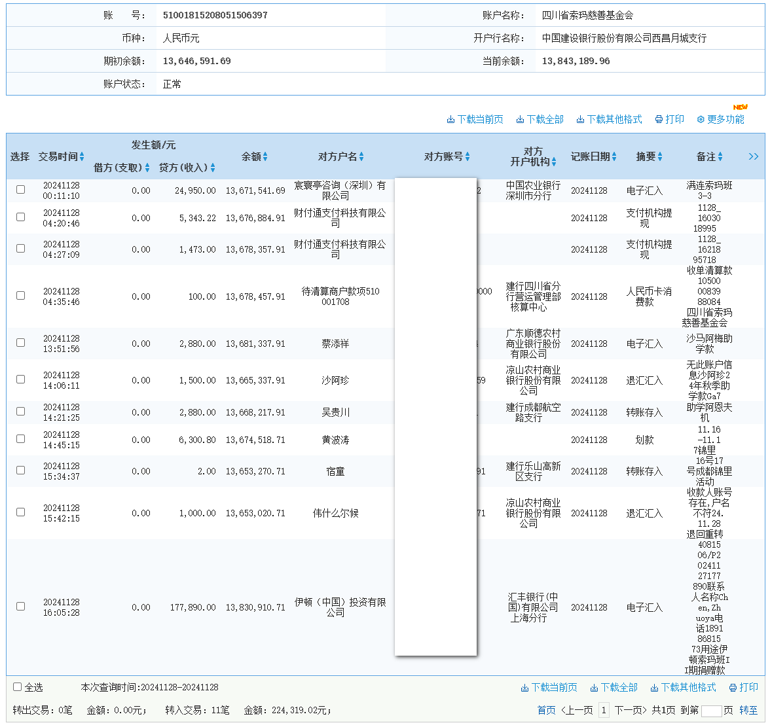
Task: Click top 打印 print link
Action: point(669,119)
